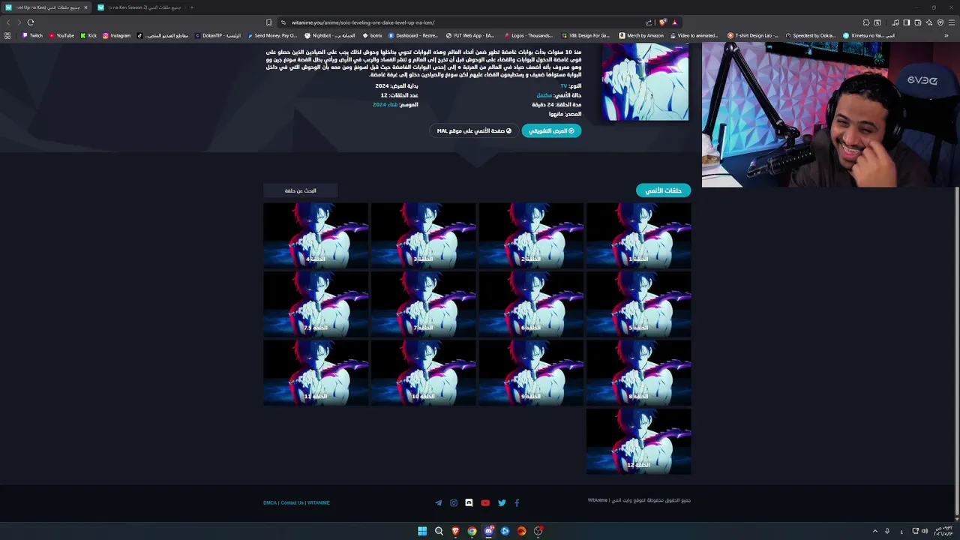Click the microphone icon in the system tray
The width and height of the screenshot is (960, 540).
[887, 531]
